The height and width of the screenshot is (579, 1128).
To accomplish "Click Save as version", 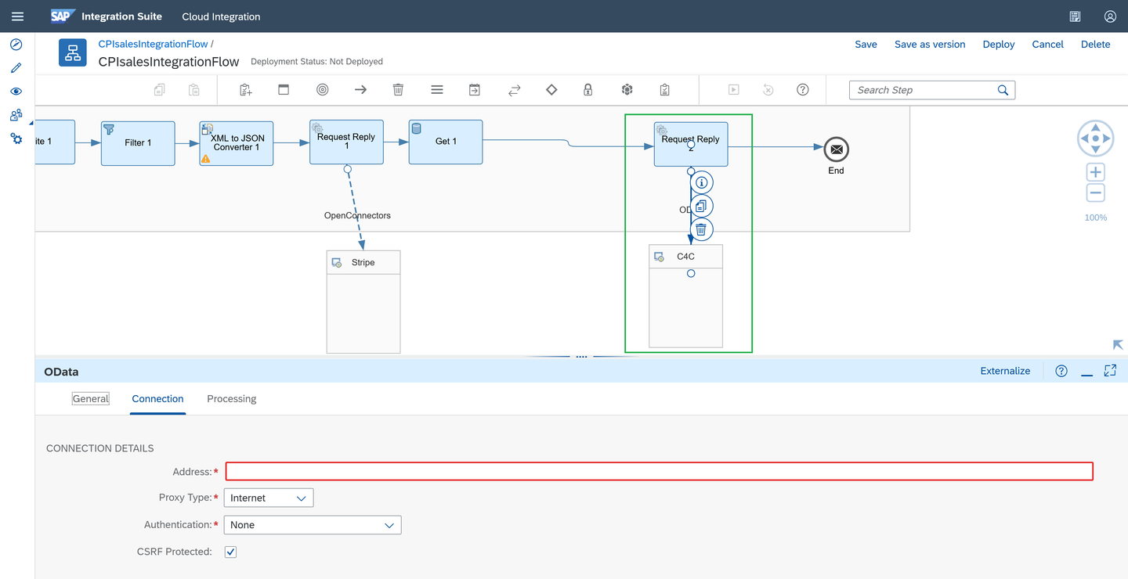I will pyautogui.click(x=930, y=45).
